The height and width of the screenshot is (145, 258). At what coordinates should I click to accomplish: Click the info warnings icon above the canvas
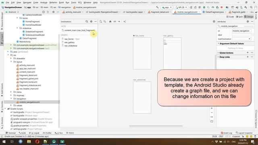pyautogui.click(x=214, y=21)
